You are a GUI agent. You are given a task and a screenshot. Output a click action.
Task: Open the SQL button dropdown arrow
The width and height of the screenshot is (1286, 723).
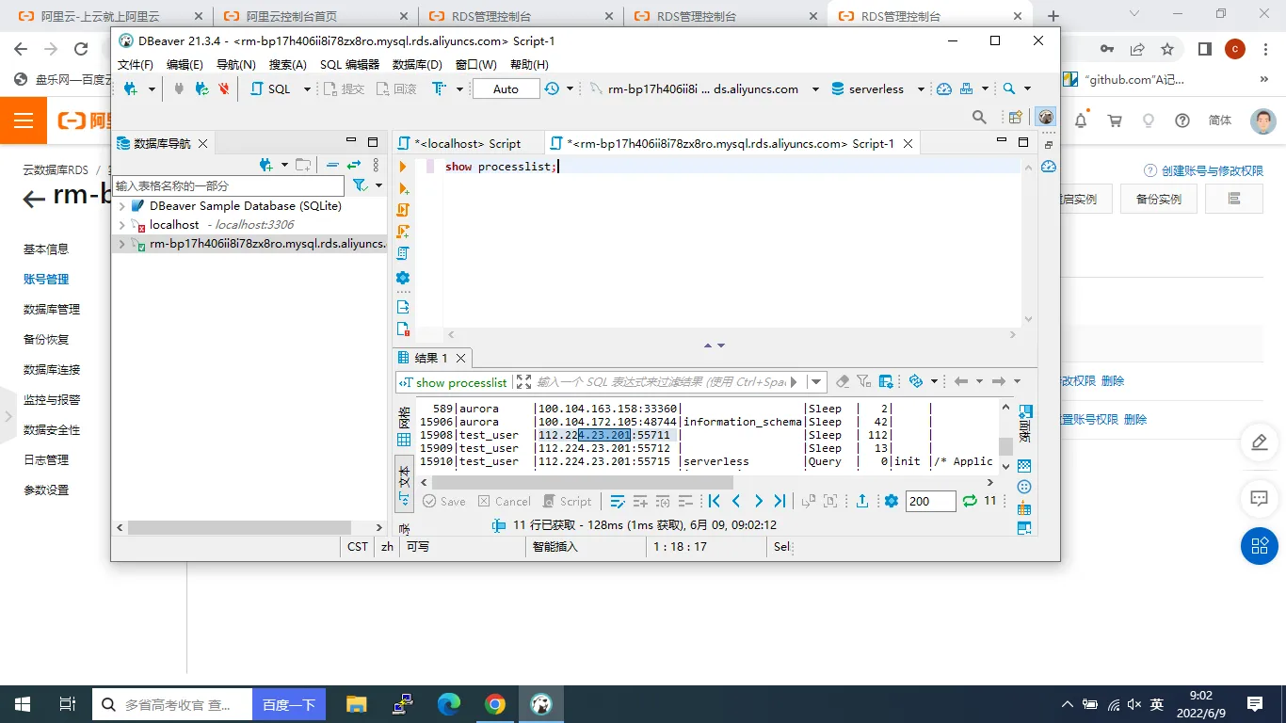(x=306, y=88)
